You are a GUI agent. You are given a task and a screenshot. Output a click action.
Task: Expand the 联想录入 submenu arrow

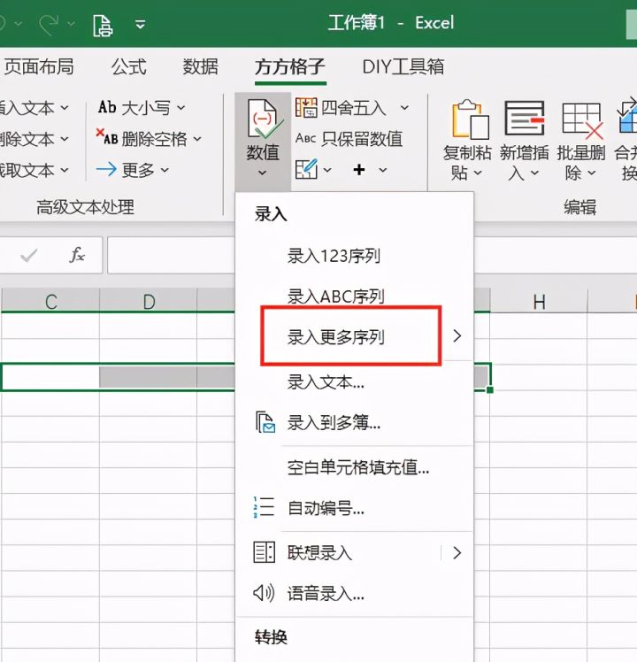click(x=457, y=552)
